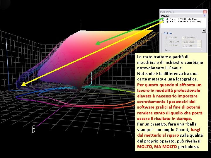Select the SPR800 Photo Paper row
The height and width of the screenshot is (158, 211).
184,21
